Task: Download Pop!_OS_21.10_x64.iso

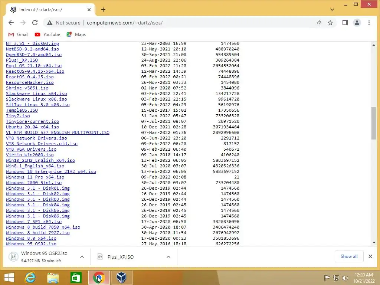Action: [x=34, y=66]
